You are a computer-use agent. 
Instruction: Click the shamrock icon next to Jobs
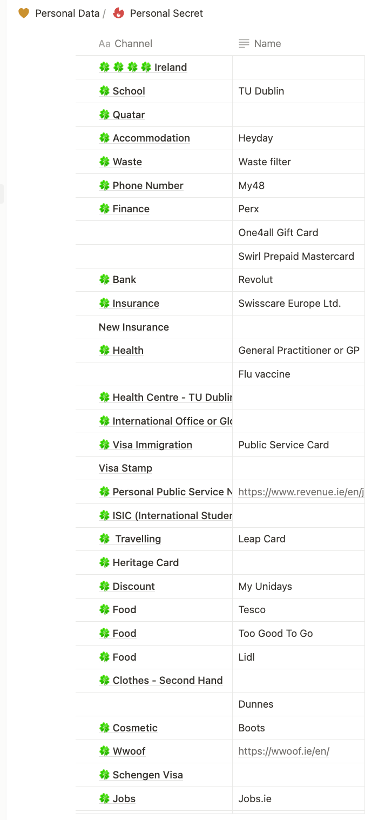point(105,798)
